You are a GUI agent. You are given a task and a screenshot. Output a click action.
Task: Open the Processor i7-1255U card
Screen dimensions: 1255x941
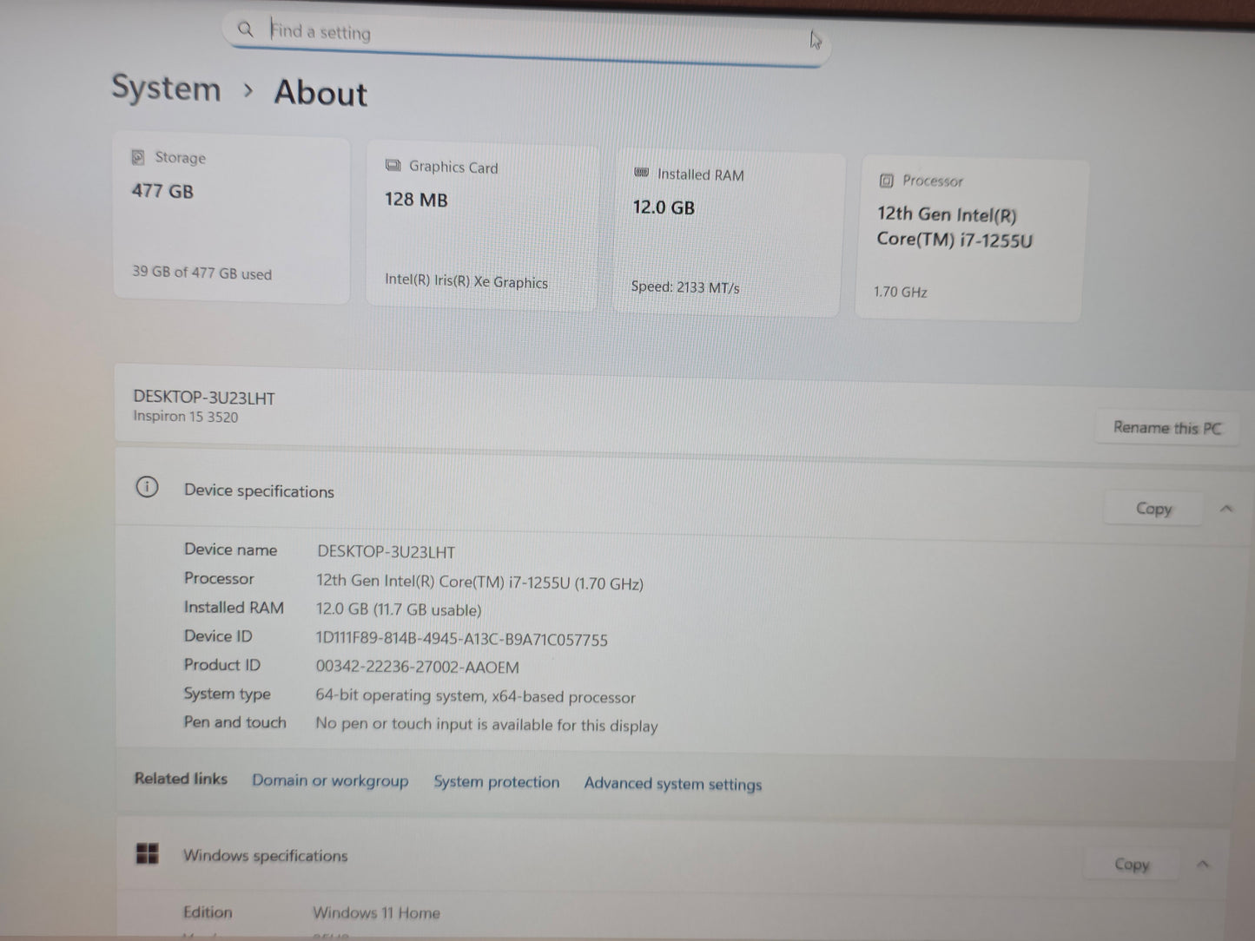pyautogui.click(x=972, y=240)
